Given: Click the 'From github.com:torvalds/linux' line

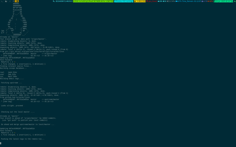Looking at the screenshot, I should click(x=15, y=97).
